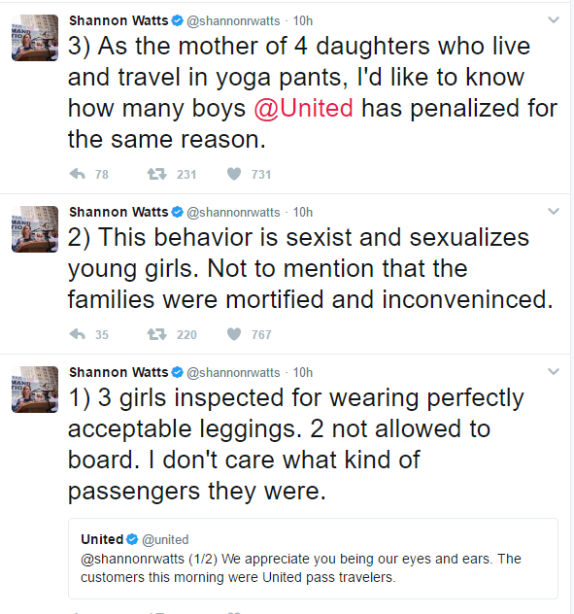Image resolution: width=574 pixels, height=614 pixels.
Task: Click United's verified badge in quoted tweet
Action: (x=132, y=539)
